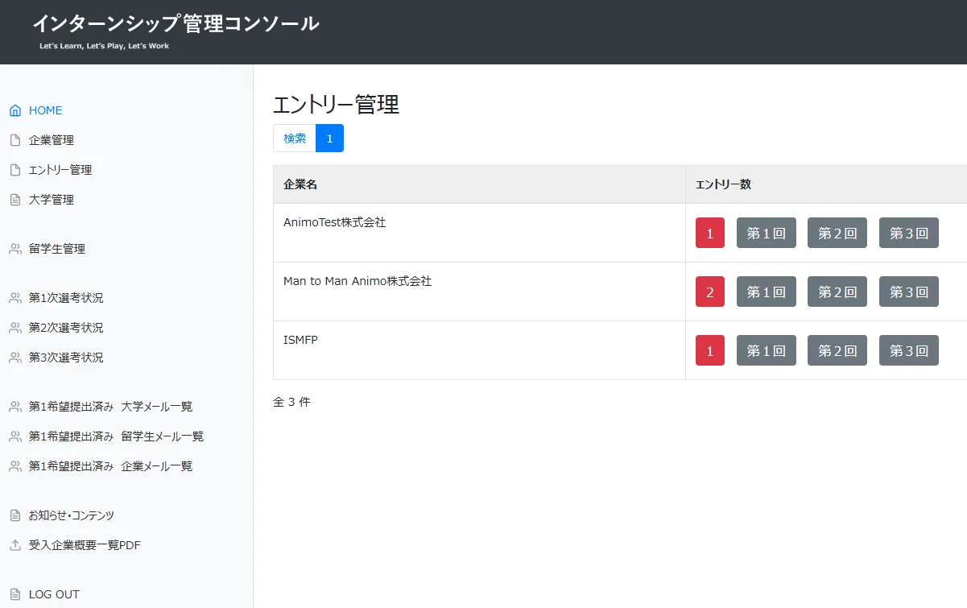The height and width of the screenshot is (608, 967).
Task: Click the people icon beside 留学生管理
Action: click(14, 249)
